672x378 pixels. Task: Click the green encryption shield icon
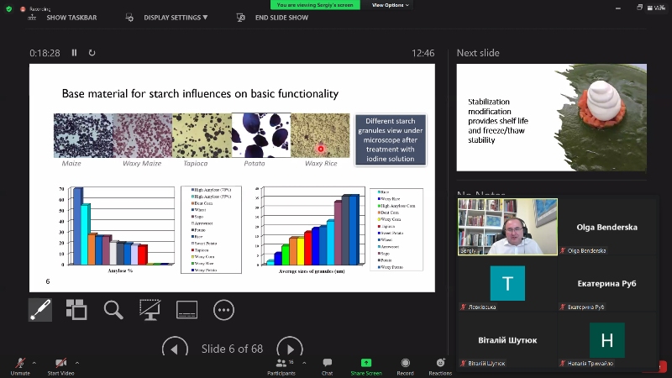(8, 8)
